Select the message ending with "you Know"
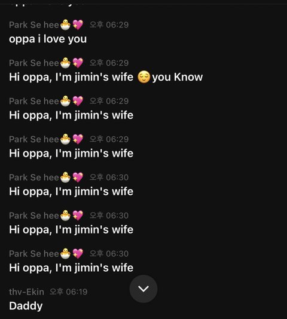This screenshot has width=287, height=319. (x=106, y=77)
